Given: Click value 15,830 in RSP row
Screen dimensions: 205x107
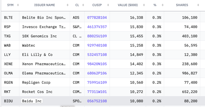Looking at the screenshot, I should 136,27.
